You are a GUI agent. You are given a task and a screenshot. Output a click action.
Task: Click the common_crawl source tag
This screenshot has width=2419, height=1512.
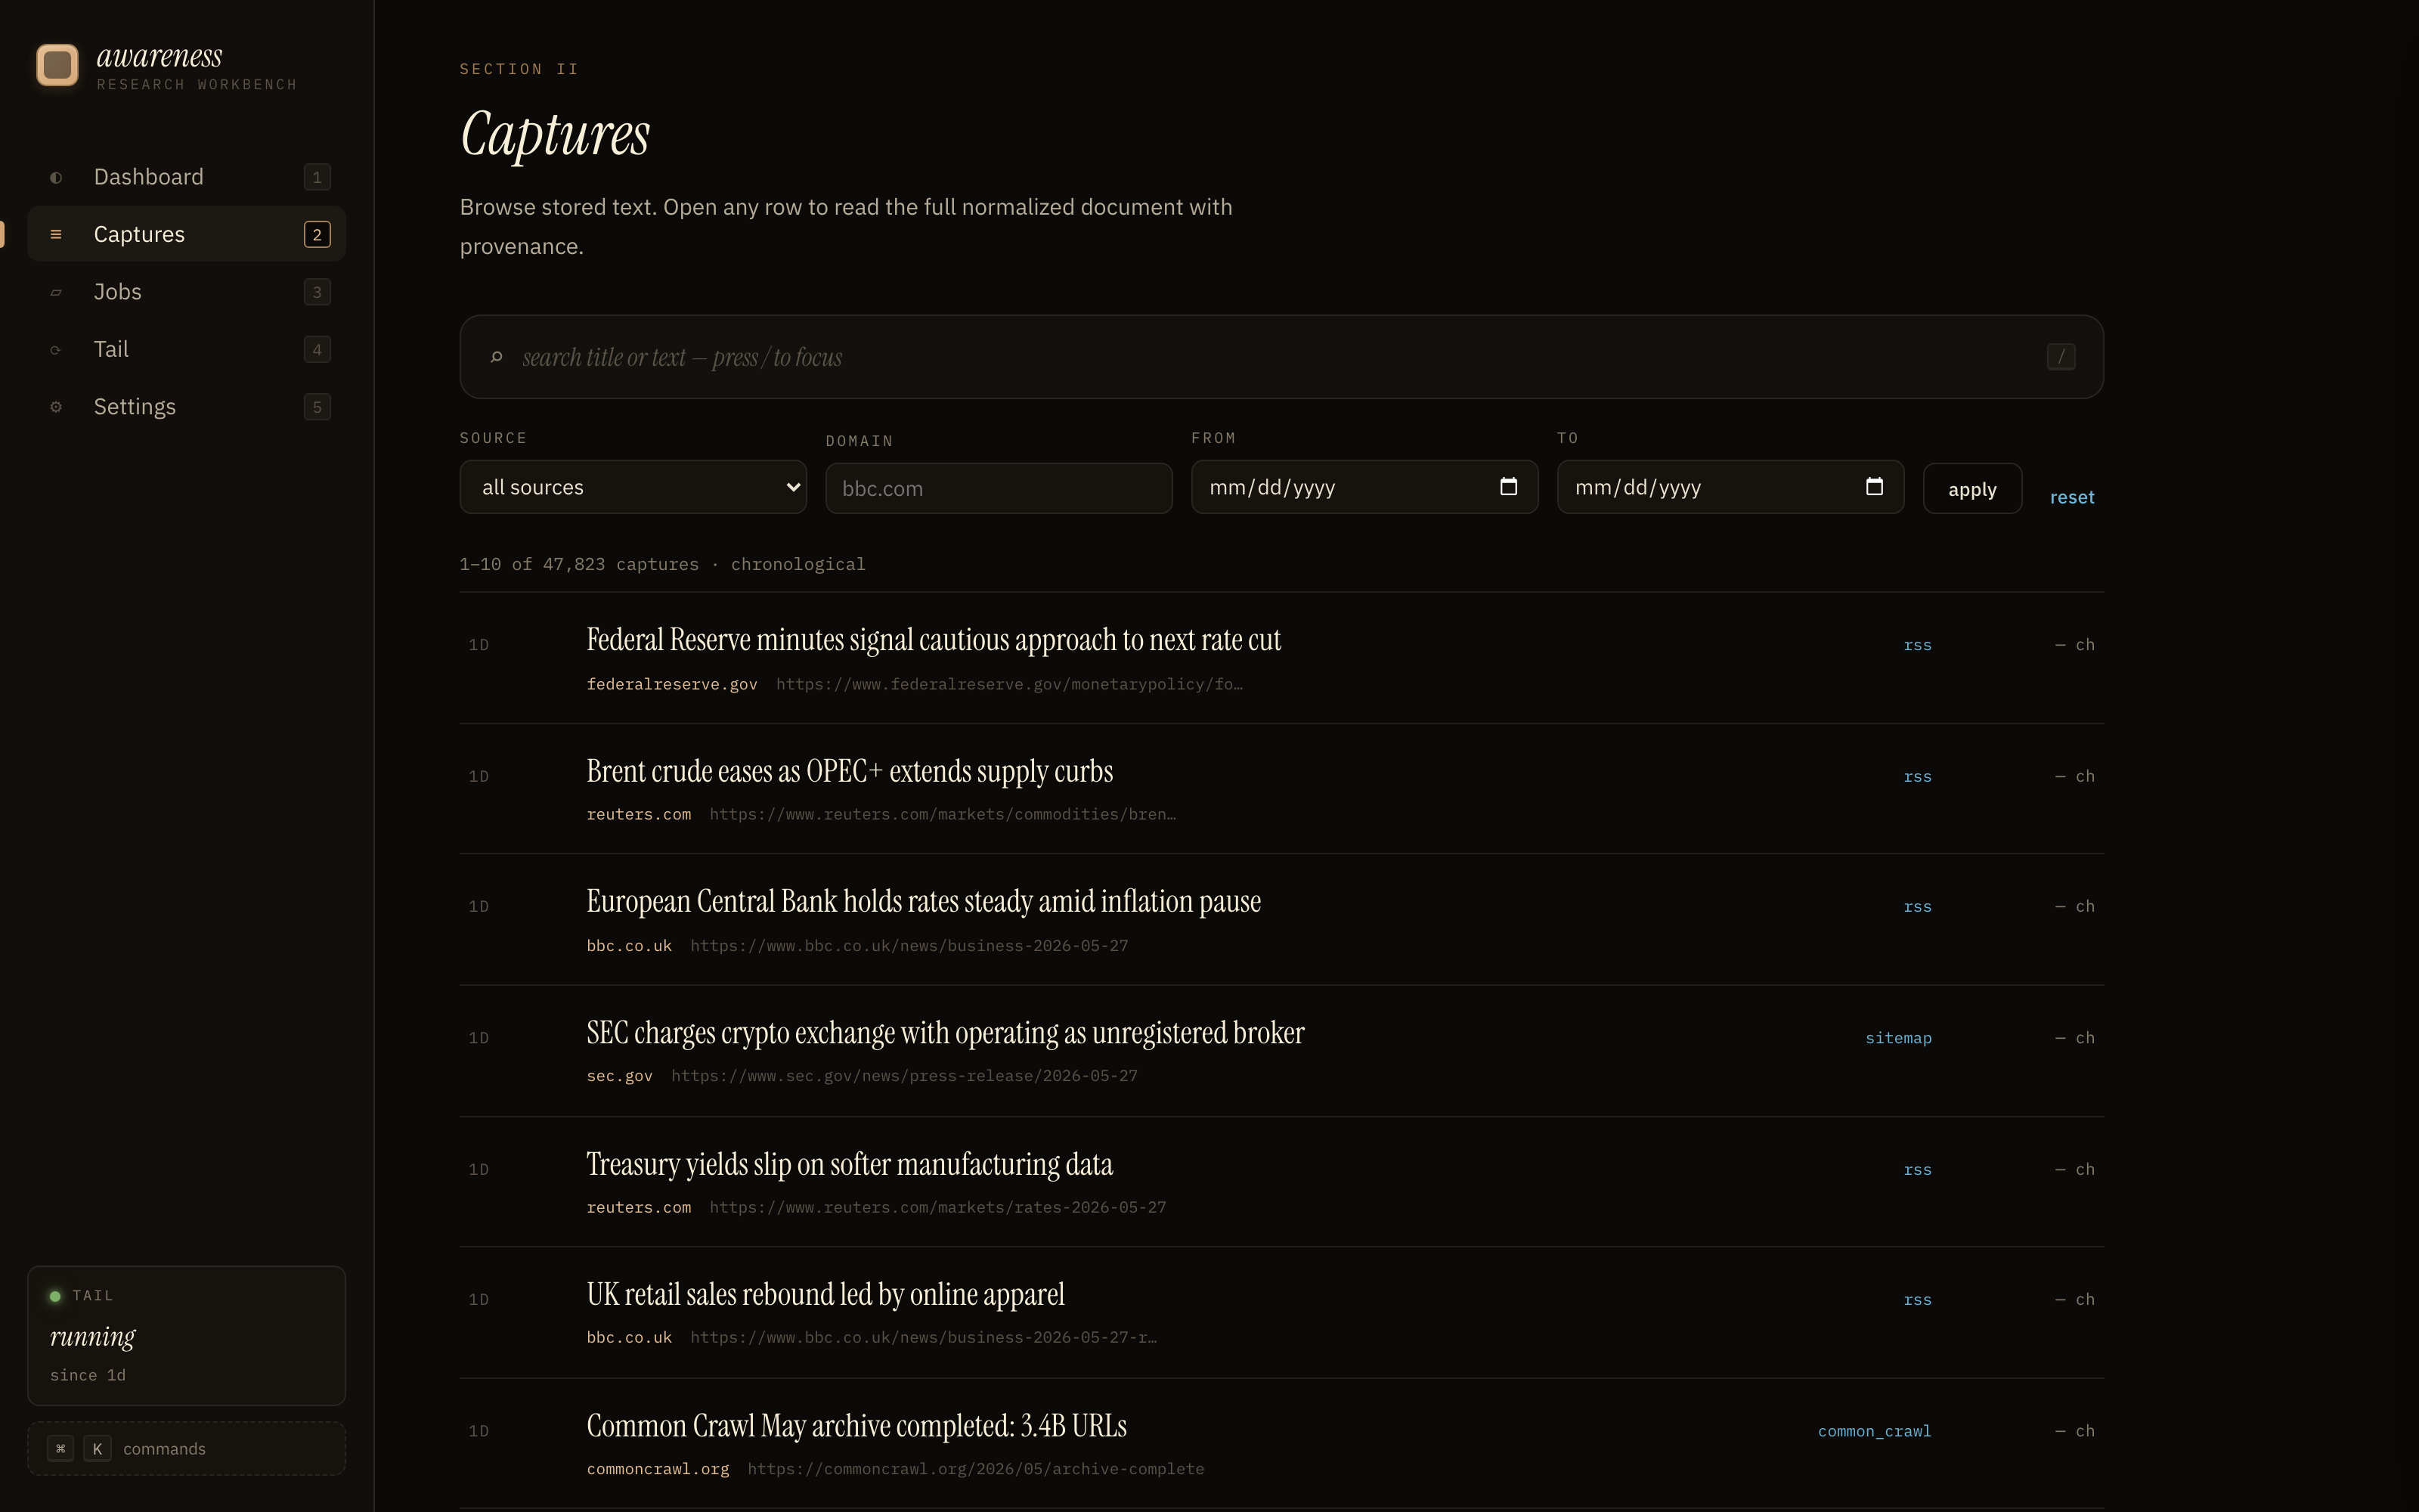coord(1874,1431)
